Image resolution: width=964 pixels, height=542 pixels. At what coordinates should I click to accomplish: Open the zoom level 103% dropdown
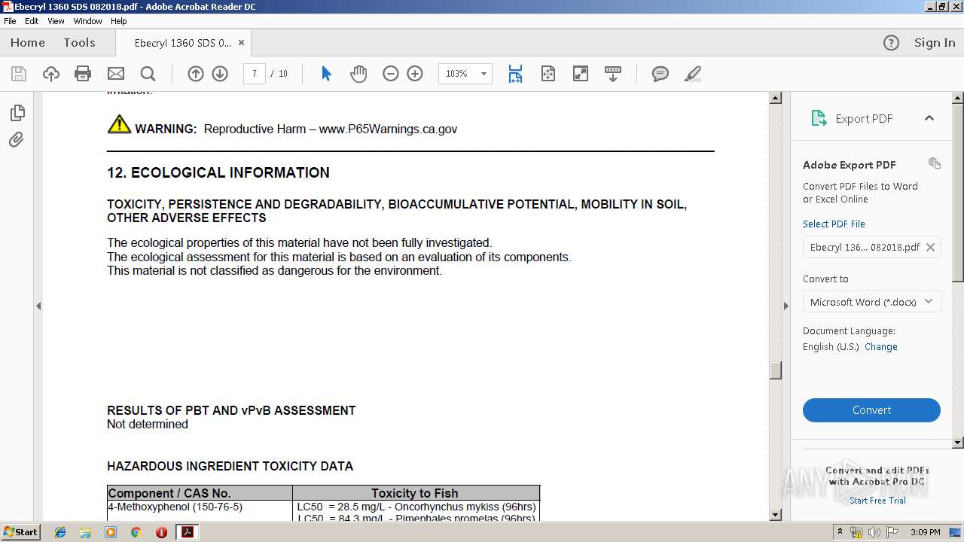tap(484, 74)
